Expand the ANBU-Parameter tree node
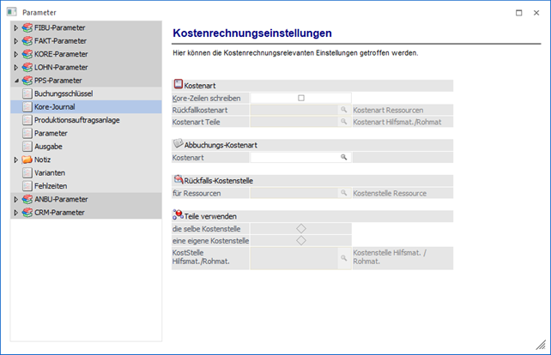This screenshot has width=551, height=355. coord(15,199)
